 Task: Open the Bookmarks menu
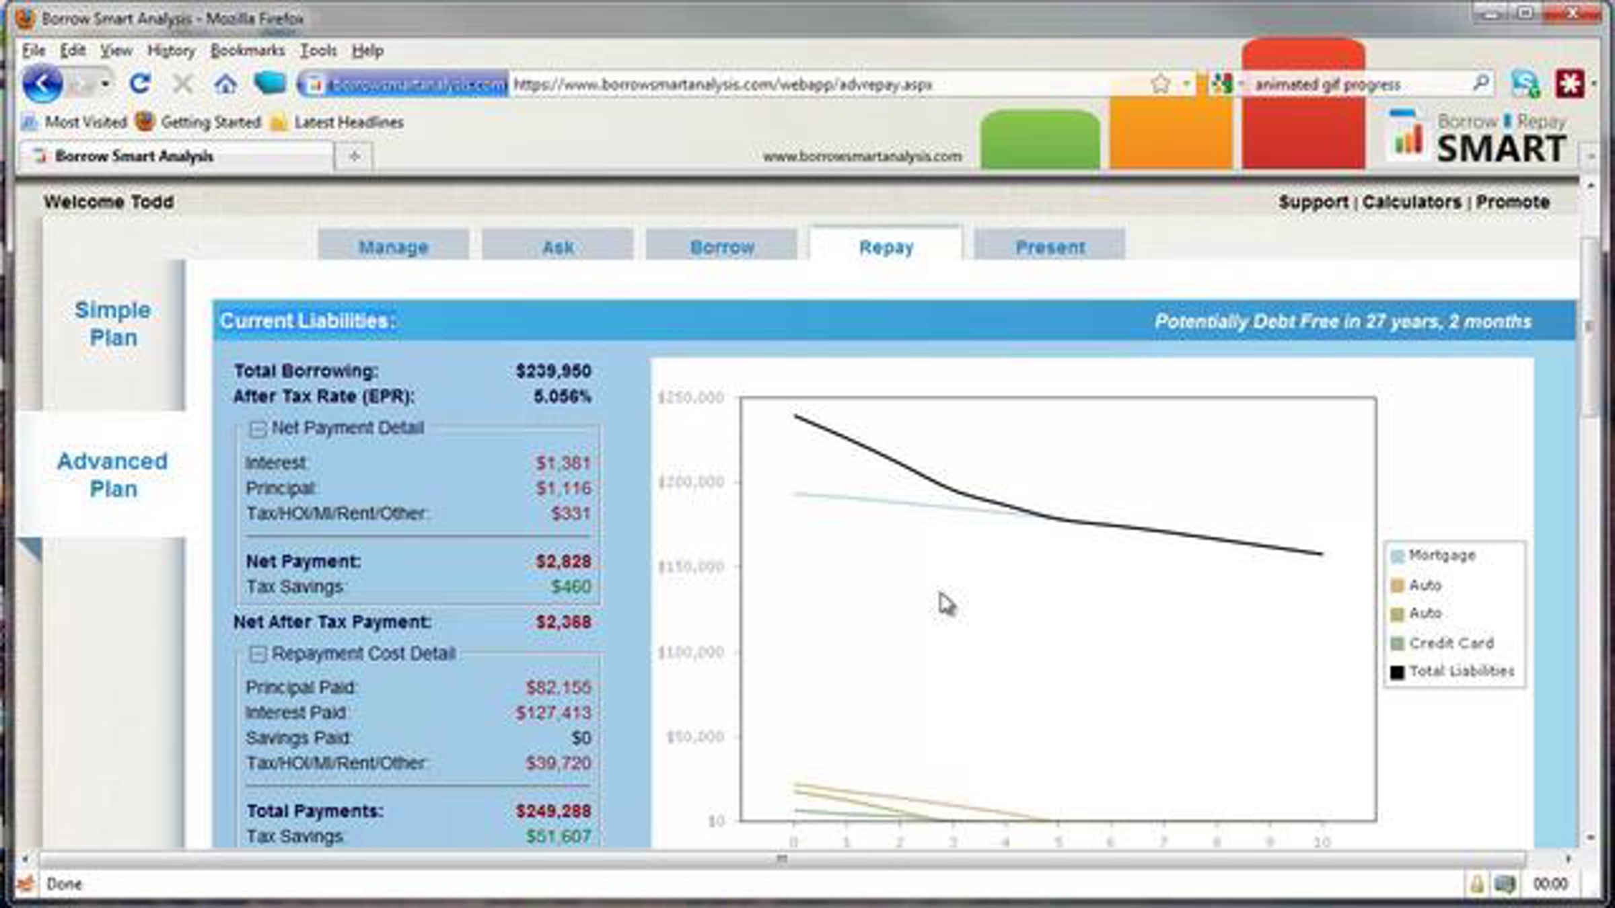(x=247, y=50)
